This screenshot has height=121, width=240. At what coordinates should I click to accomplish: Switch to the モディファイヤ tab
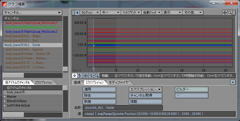(119, 82)
